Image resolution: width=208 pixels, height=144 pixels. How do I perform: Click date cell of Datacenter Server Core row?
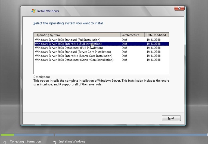[153, 60]
